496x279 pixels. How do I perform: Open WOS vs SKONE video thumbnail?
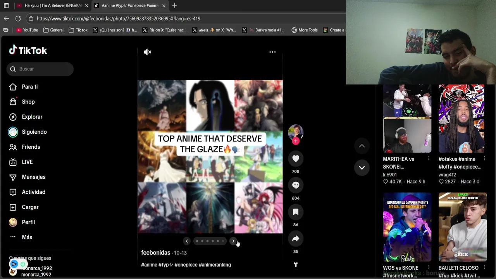click(407, 227)
